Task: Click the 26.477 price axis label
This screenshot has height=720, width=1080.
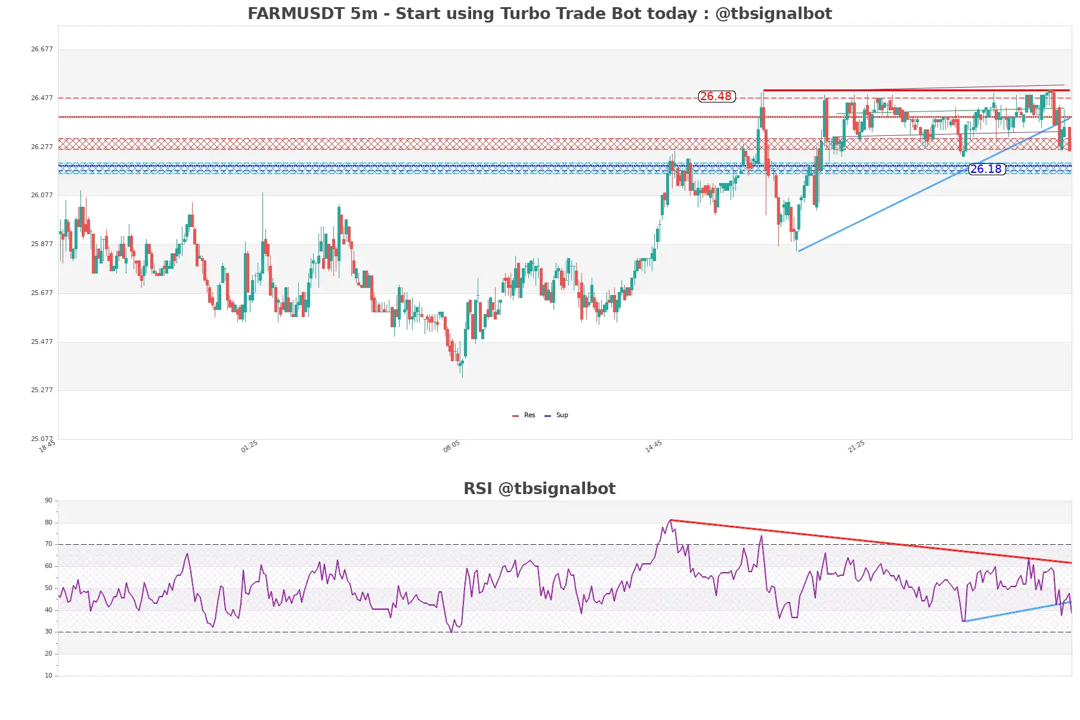Action: click(42, 98)
